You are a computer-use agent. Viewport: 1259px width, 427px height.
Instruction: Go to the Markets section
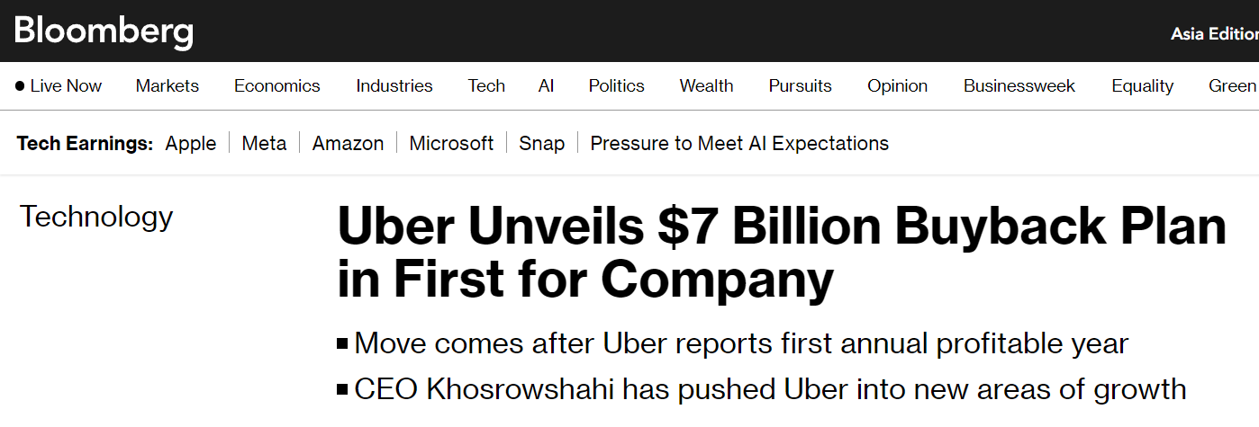[168, 86]
